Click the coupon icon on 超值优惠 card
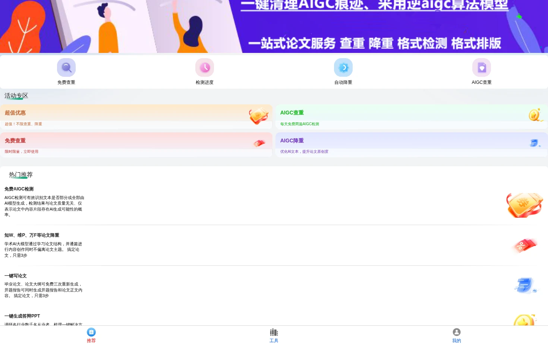This screenshot has height=344, width=548. [259, 116]
